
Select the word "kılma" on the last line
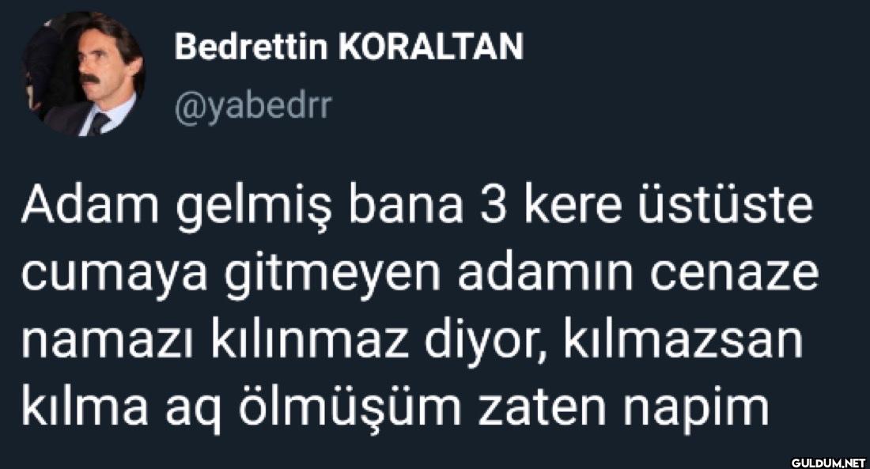[x=85, y=407]
